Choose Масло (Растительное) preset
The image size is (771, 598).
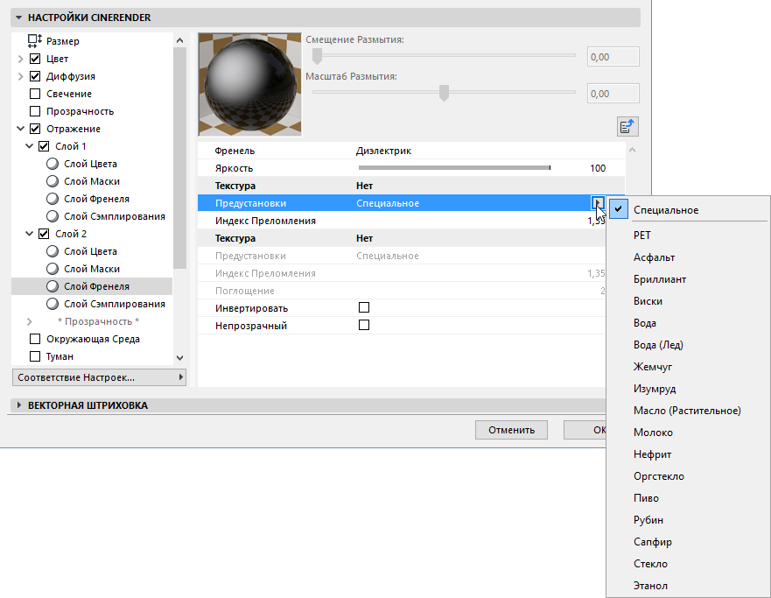(x=687, y=411)
